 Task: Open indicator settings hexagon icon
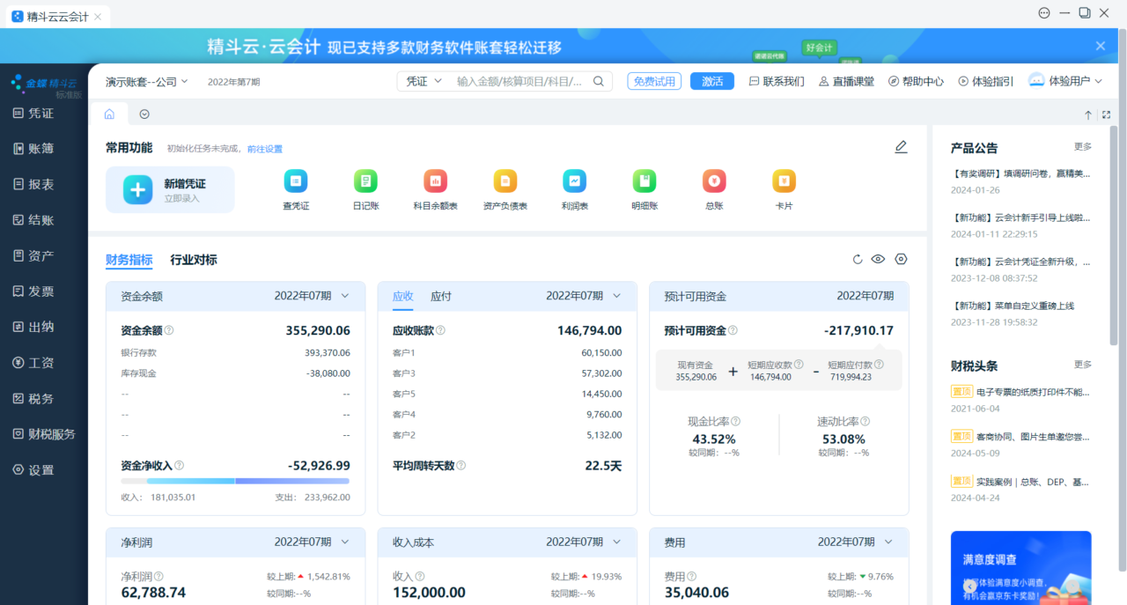pyautogui.click(x=901, y=259)
